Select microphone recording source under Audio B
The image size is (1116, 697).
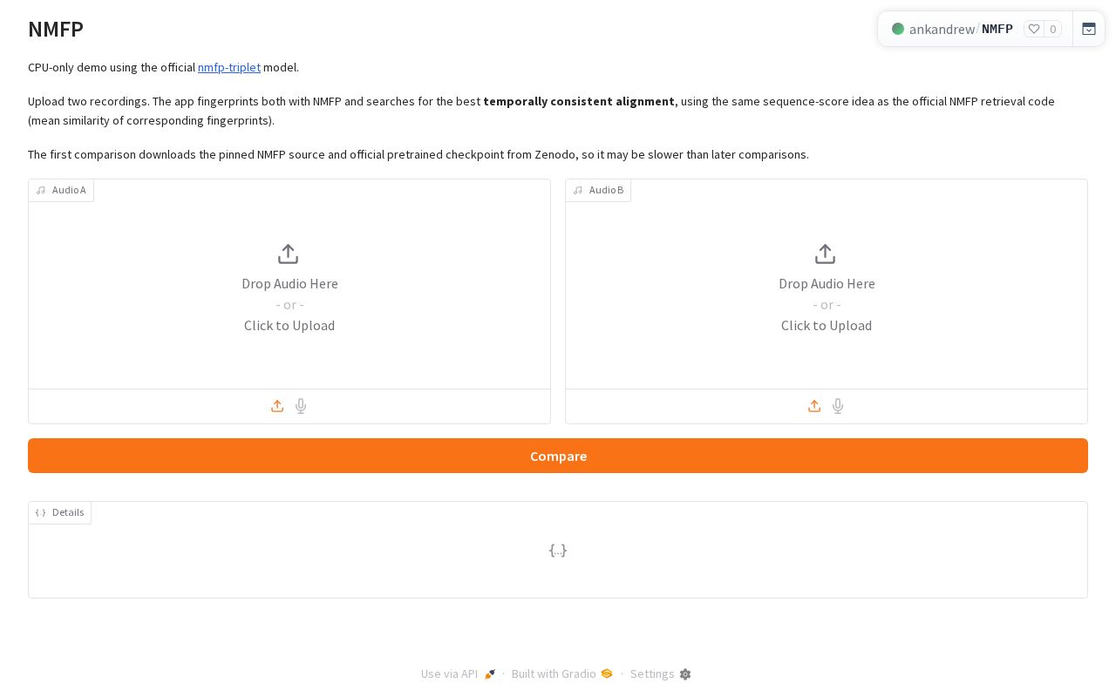coord(838,406)
